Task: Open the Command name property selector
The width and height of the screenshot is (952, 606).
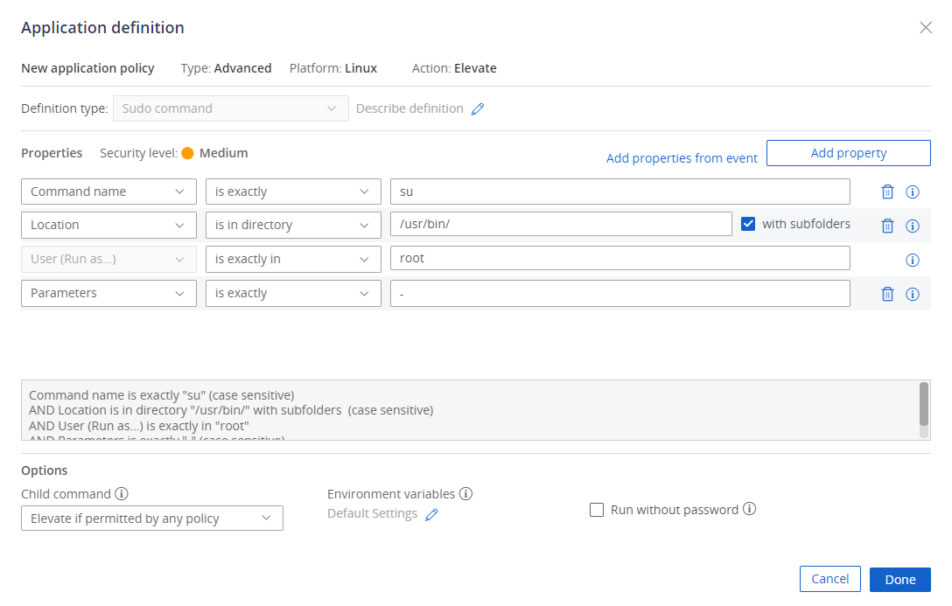Action: [x=108, y=192]
